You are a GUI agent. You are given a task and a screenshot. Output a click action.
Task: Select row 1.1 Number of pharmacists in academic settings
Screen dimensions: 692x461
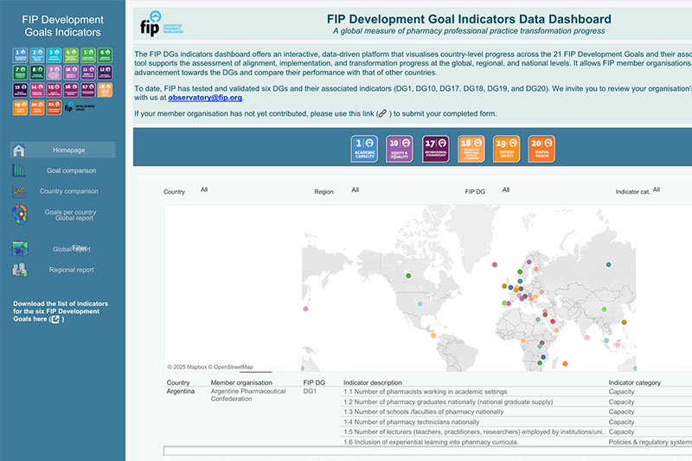426,392
